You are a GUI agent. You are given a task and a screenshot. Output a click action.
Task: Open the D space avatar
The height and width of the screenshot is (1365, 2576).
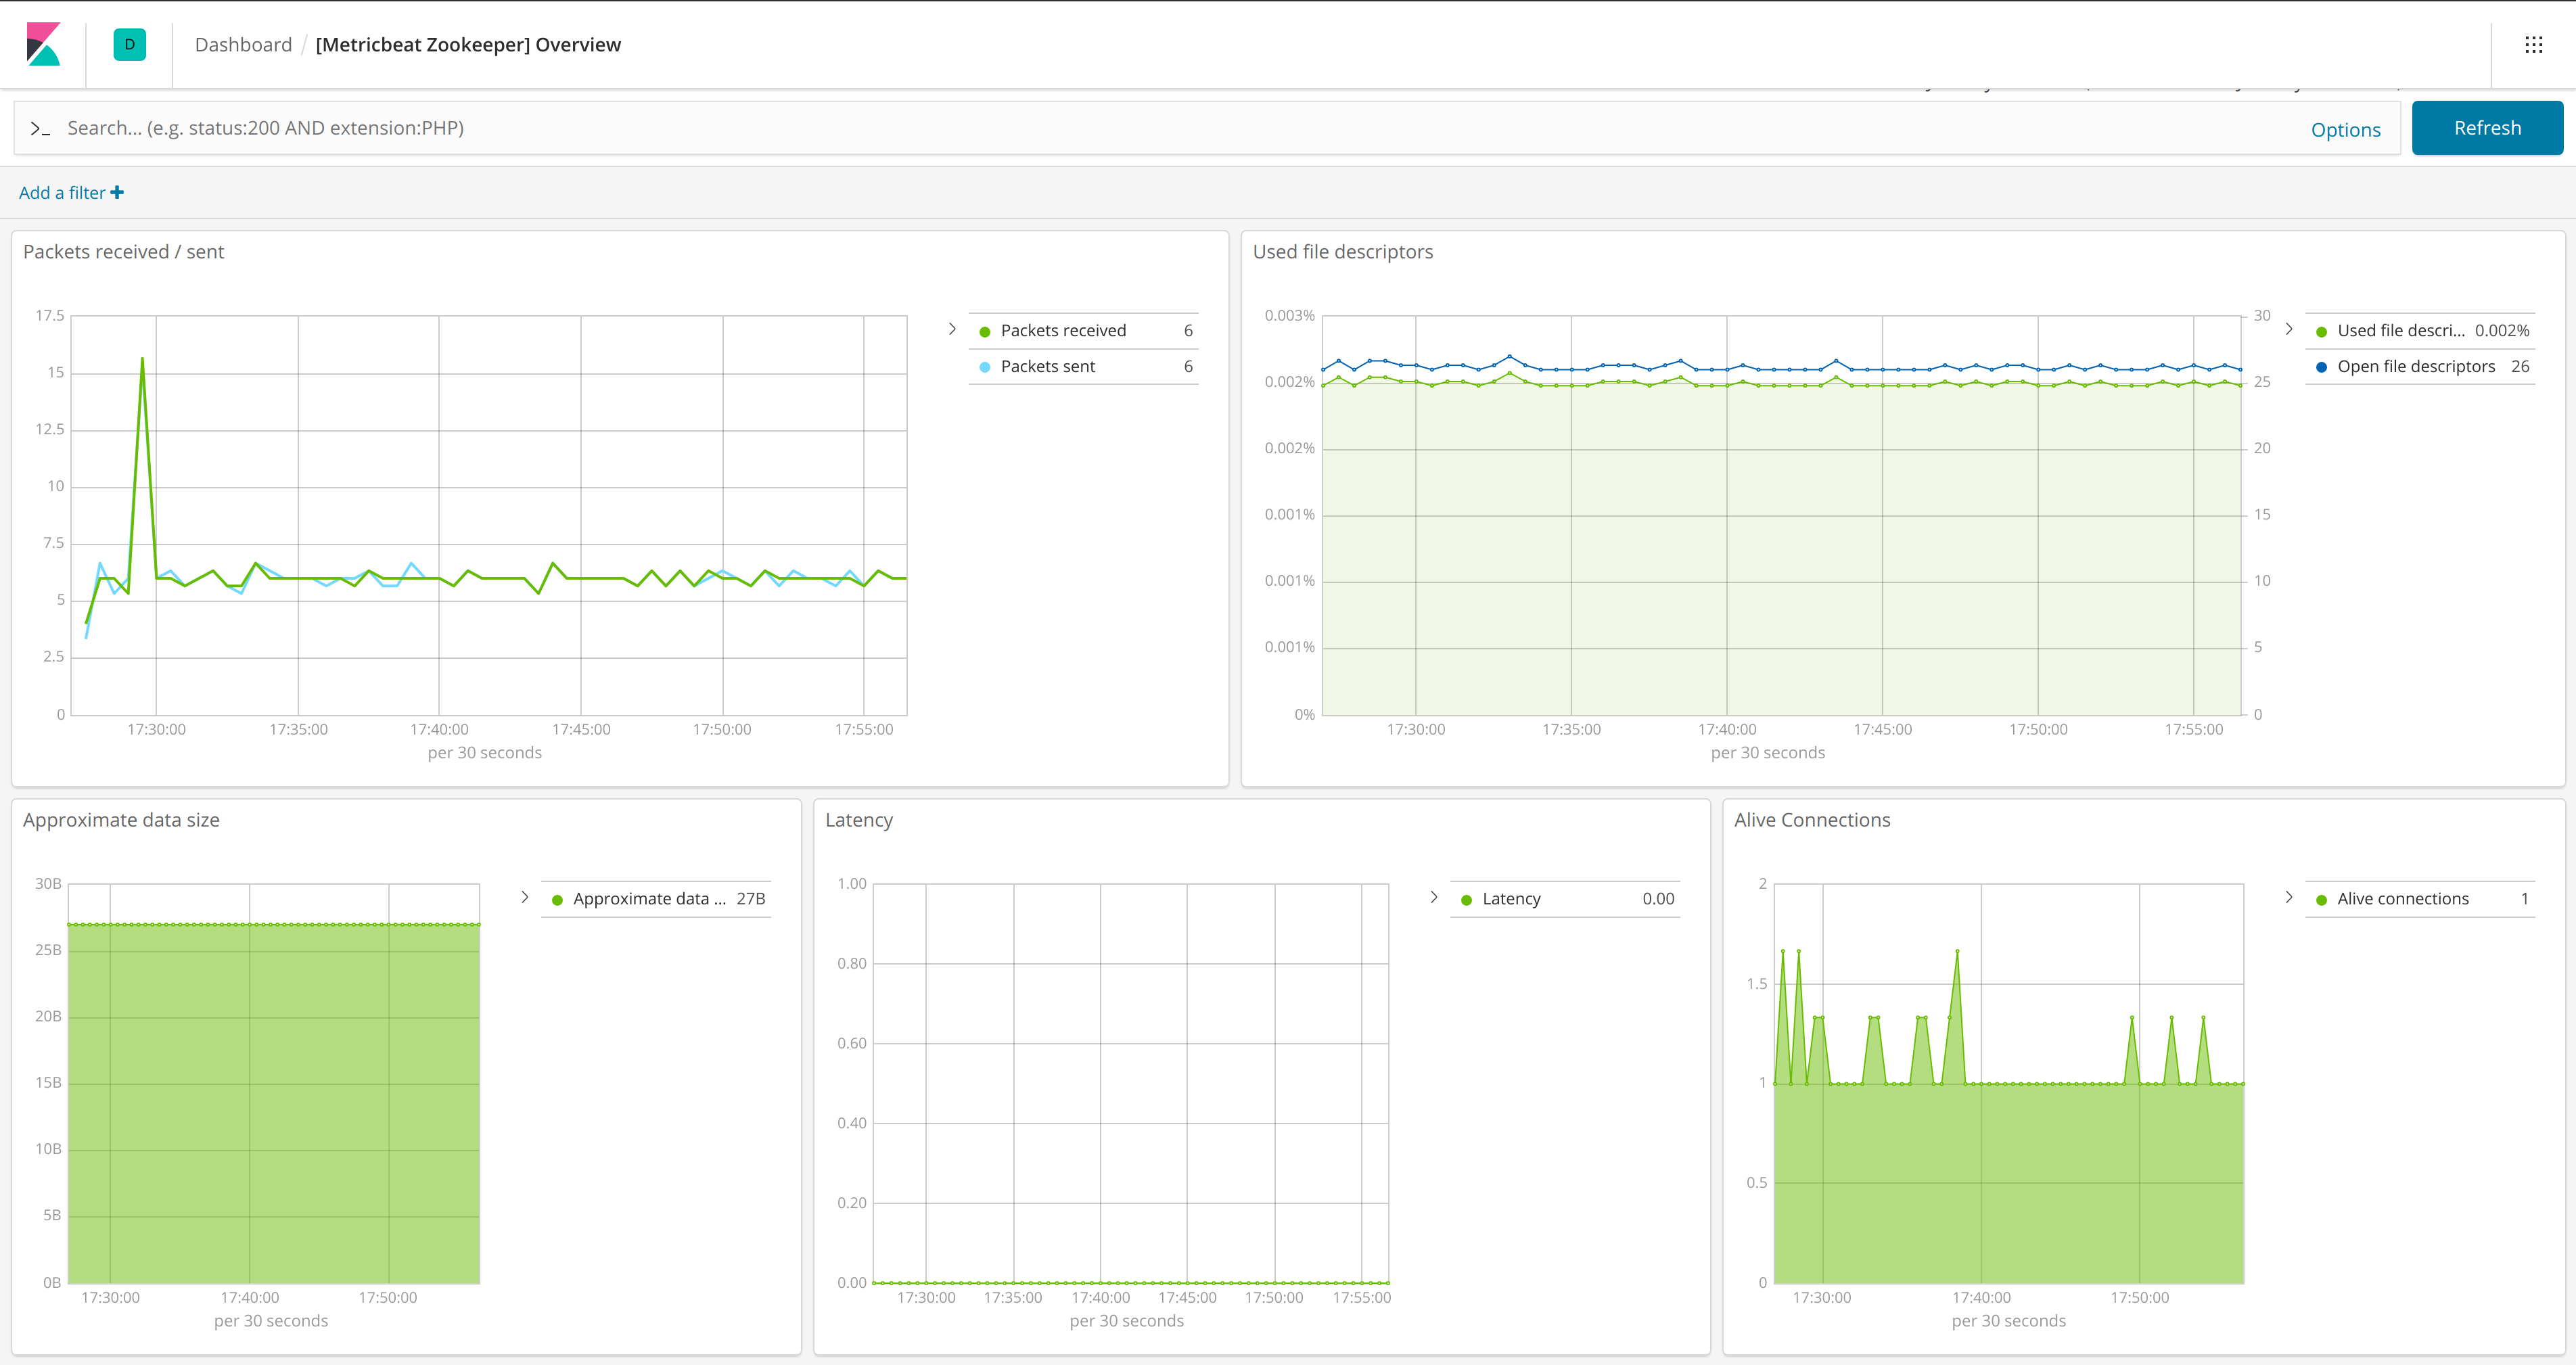[129, 44]
